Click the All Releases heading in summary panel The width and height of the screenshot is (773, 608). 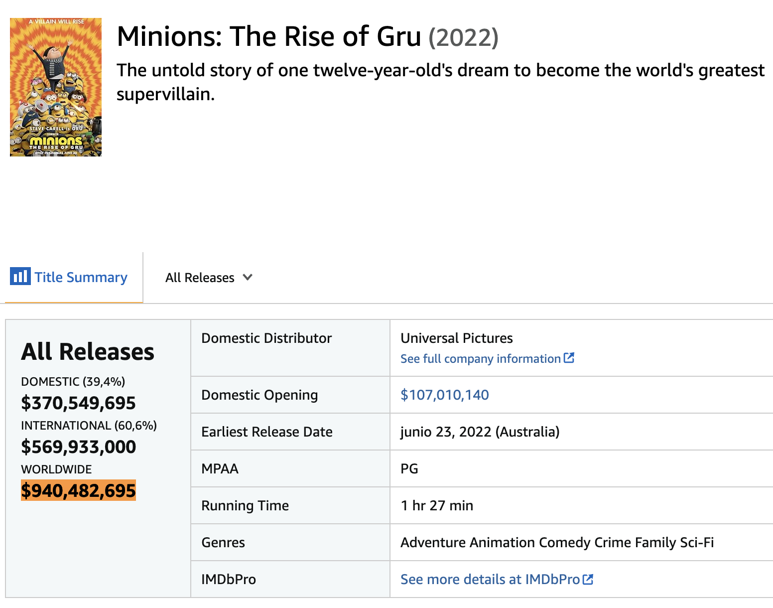[x=88, y=351]
